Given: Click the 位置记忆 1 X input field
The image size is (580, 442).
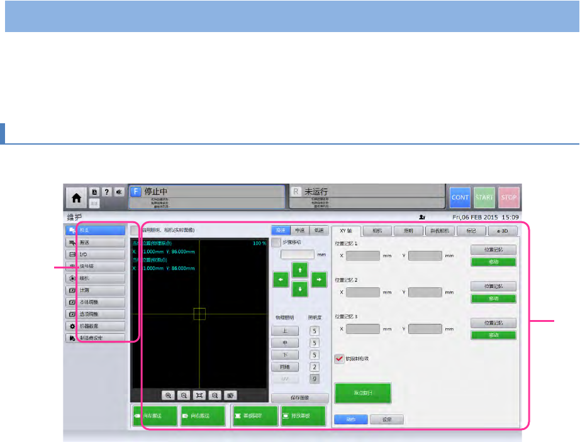Looking at the screenshot, I should click(364, 257).
